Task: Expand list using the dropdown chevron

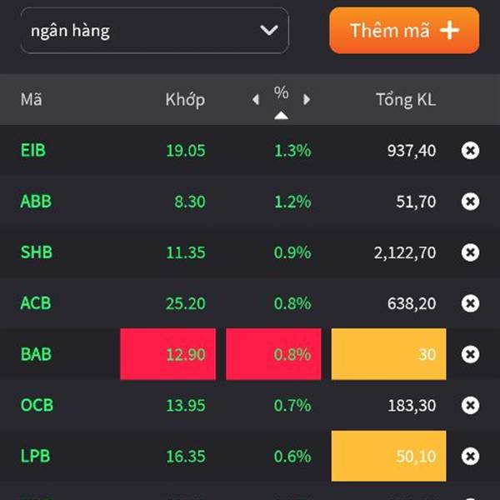Action: pyautogui.click(x=269, y=30)
